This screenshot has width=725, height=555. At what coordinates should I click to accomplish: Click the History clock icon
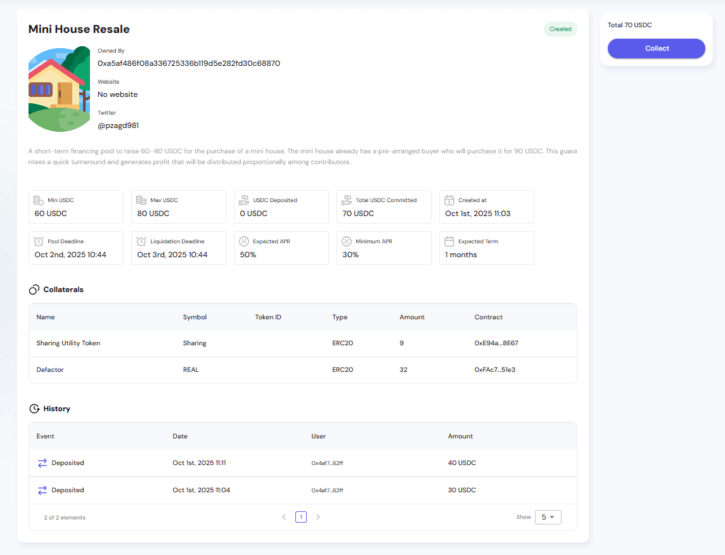click(34, 409)
